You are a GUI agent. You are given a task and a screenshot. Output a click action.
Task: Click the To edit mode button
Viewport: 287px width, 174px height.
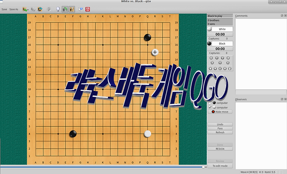tap(220, 166)
